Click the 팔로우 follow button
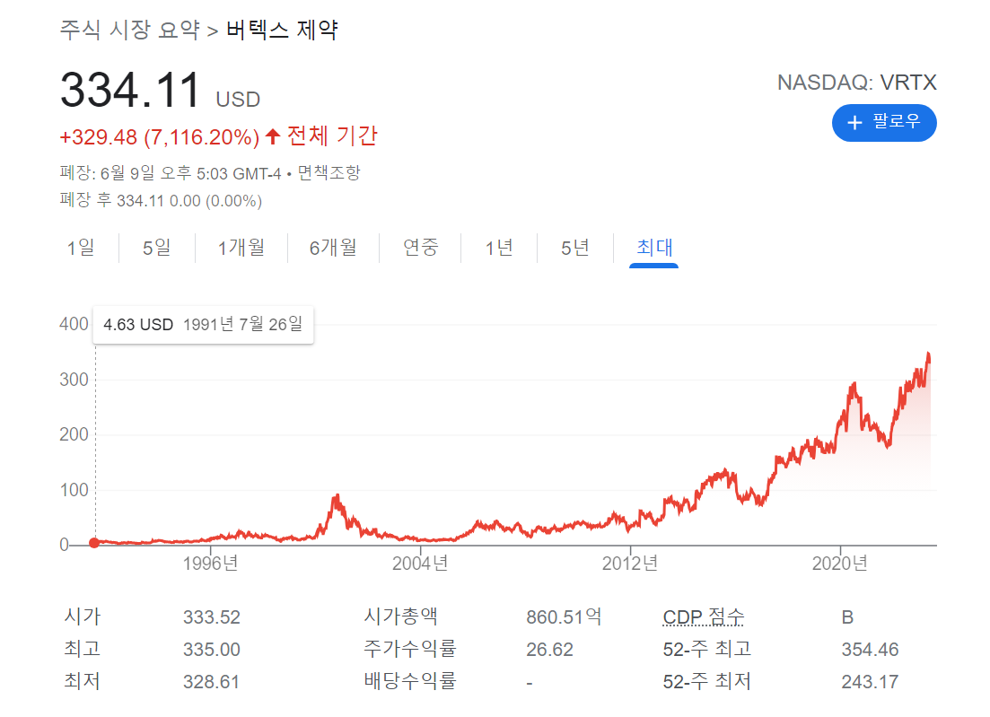The height and width of the screenshot is (717, 990). click(884, 122)
